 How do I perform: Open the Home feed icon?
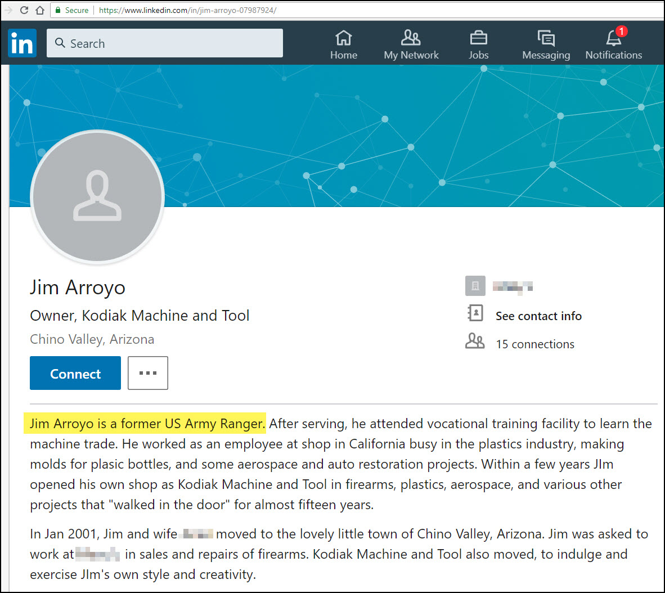343,38
